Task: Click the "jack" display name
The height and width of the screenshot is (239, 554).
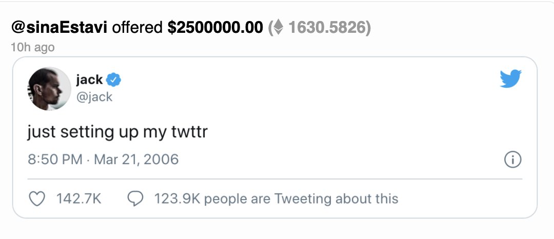Action: (89, 79)
